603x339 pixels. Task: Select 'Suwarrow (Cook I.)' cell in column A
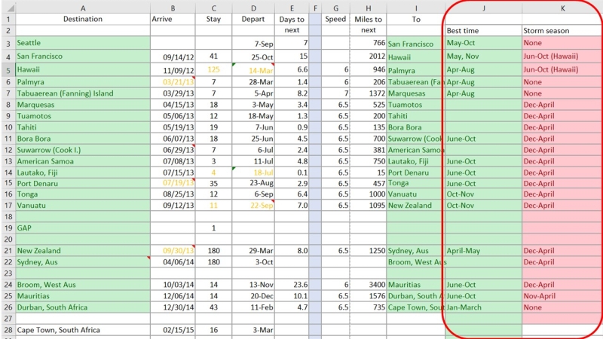83,150
